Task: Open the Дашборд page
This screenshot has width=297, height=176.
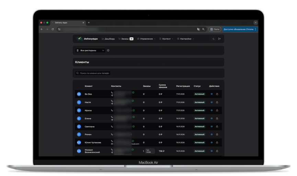Action: pyautogui.click(x=108, y=39)
